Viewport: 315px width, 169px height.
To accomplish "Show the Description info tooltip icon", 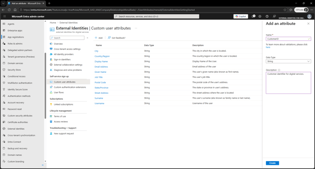I will coord(279,70).
